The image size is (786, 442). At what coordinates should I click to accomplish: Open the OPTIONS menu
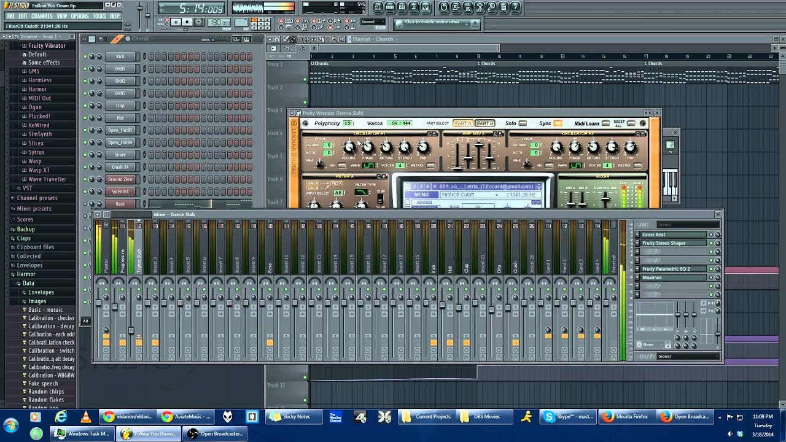[x=80, y=16]
